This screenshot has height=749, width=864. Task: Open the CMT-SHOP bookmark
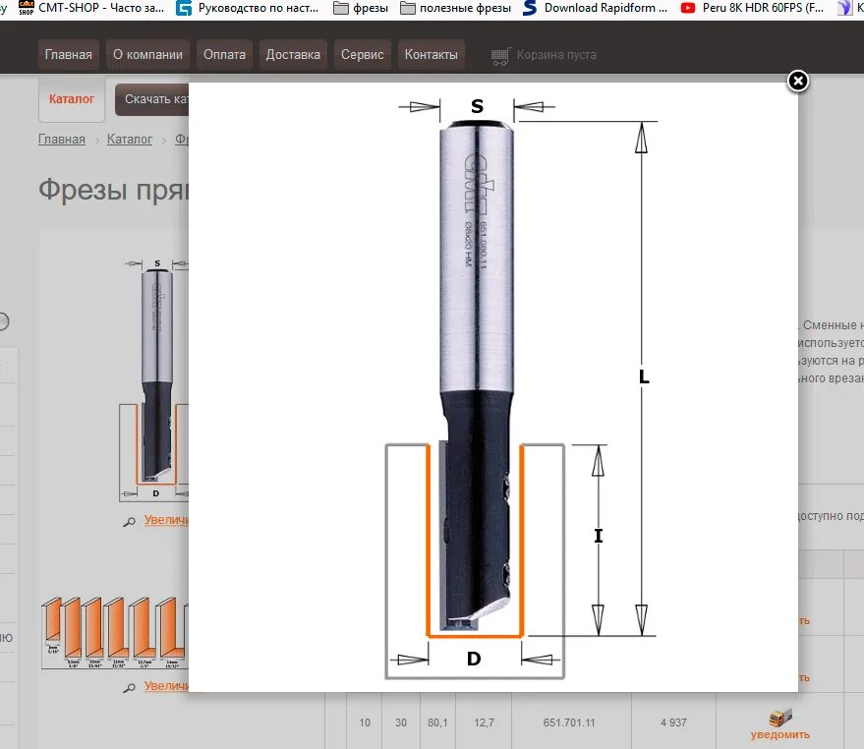click(x=90, y=8)
